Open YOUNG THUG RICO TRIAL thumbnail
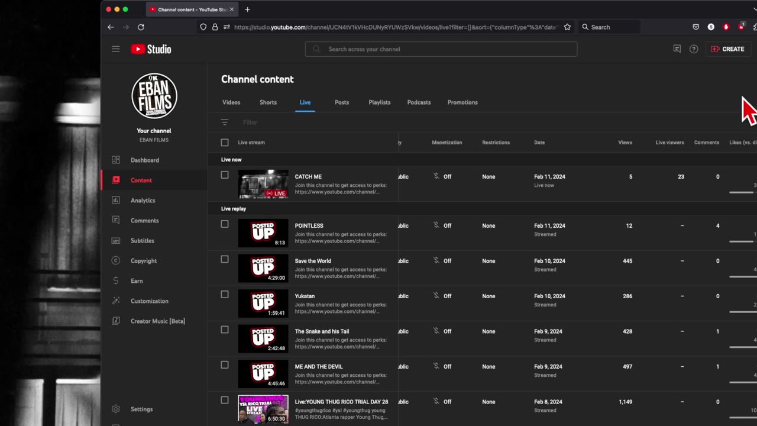Image resolution: width=757 pixels, height=426 pixels. tap(263, 409)
